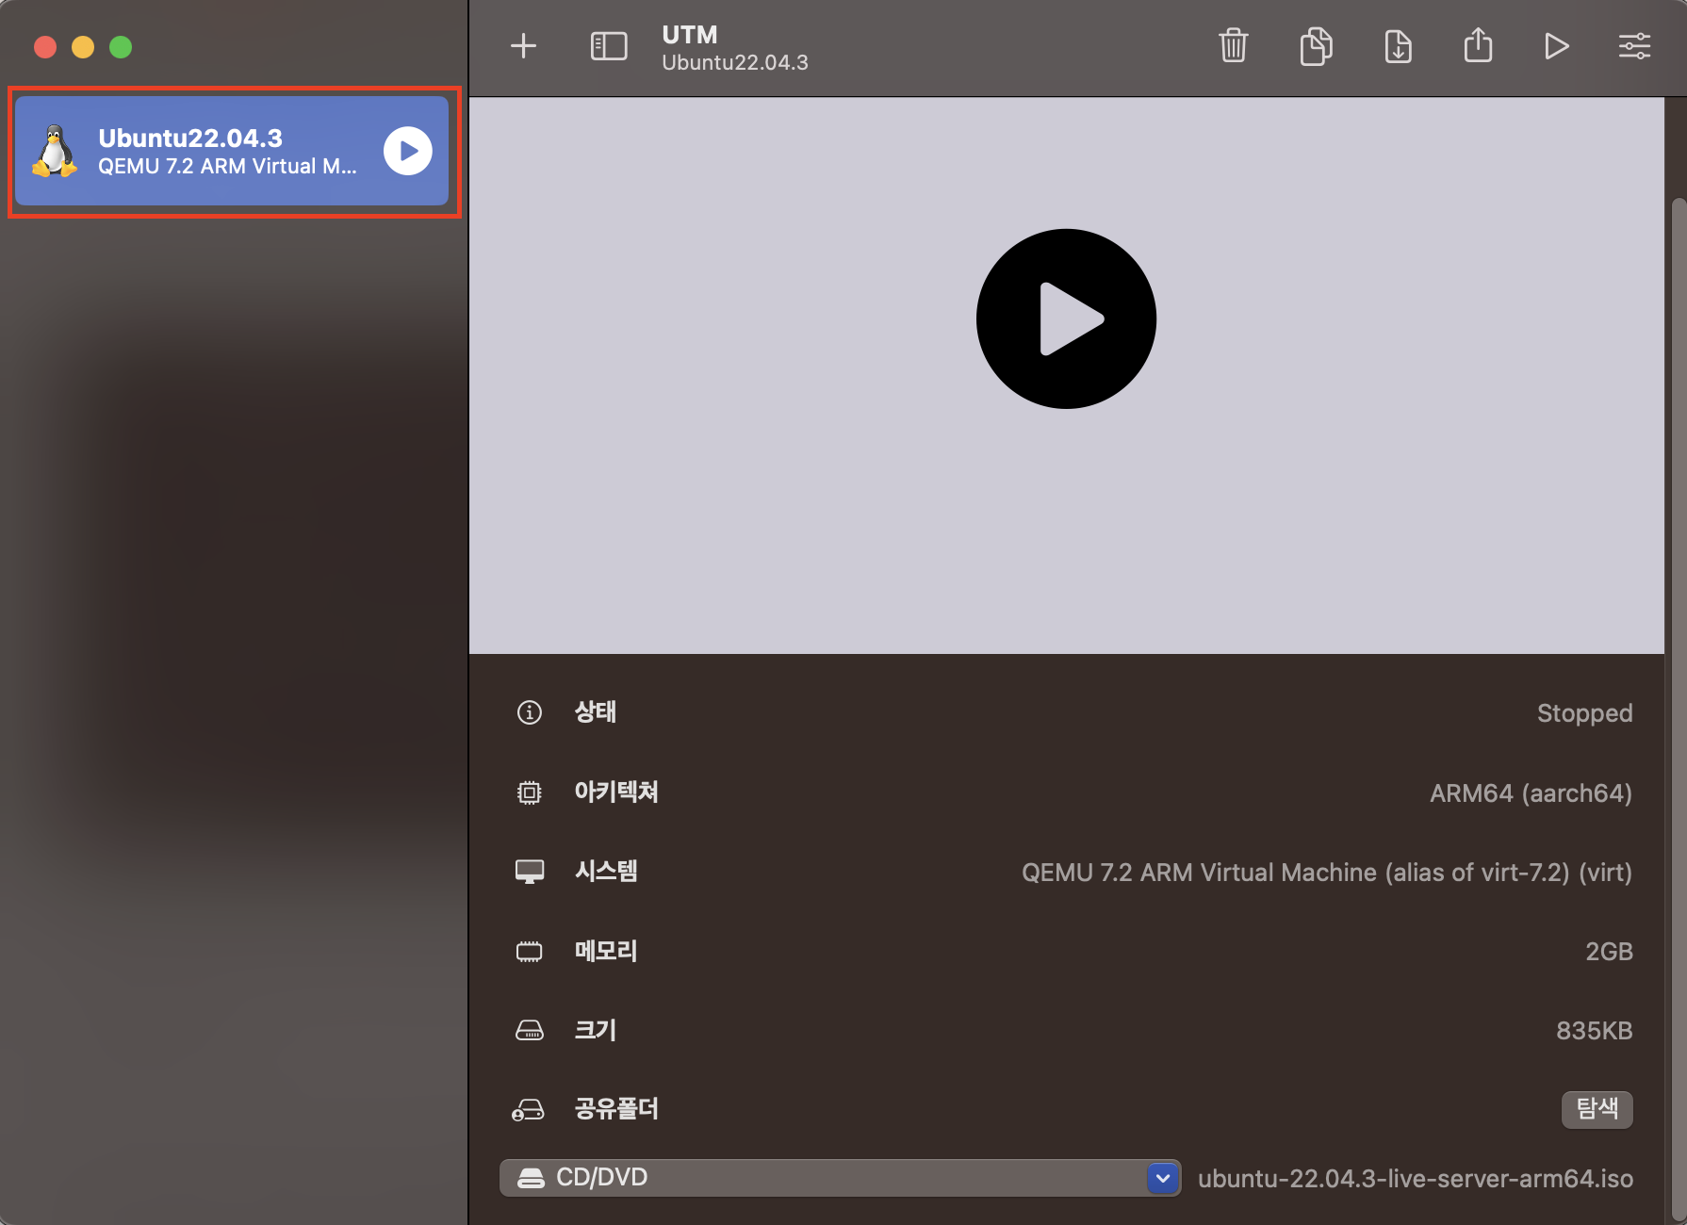Click the 탐색 browse button
The image size is (1687, 1225).
point(1597,1109)
